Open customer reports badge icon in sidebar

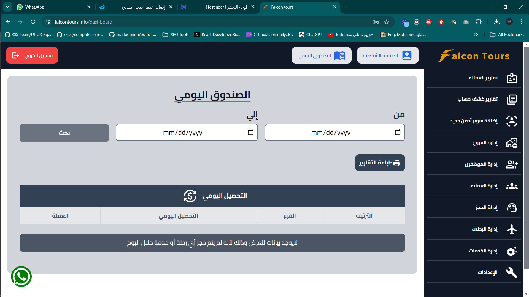[x=512, y=78]
